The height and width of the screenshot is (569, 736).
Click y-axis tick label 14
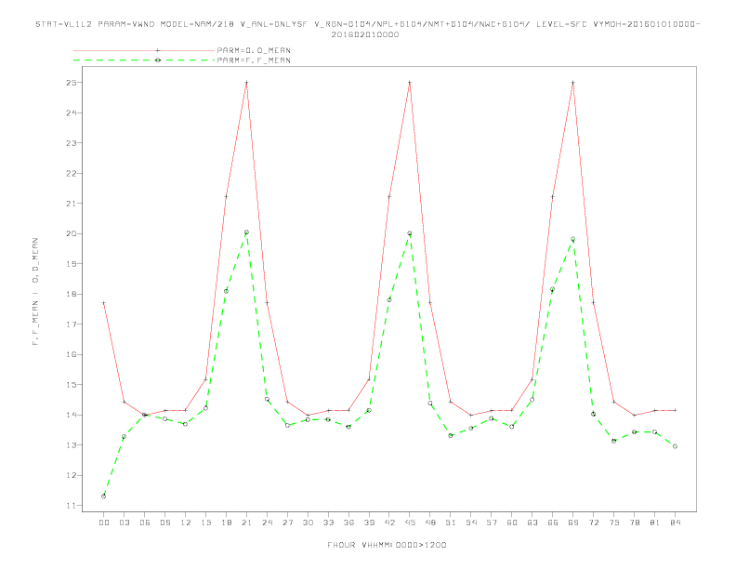[x=72, y=415]
